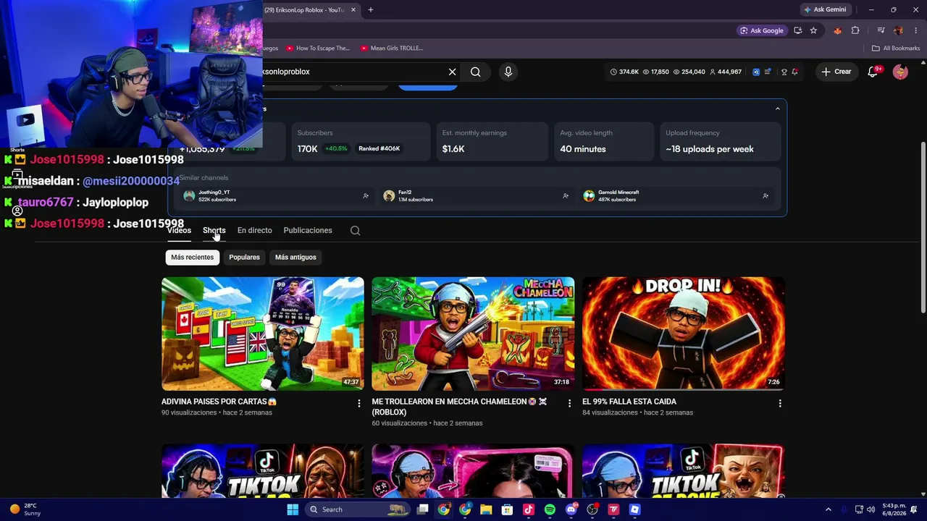This screenshot has height=521, width=927.
Task: Search within the channel using magnifier
Action: [355, 230]
